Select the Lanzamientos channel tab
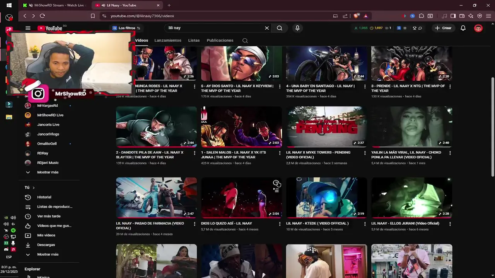The width and height of the screenshot is (495, 278). pos(168,41)
